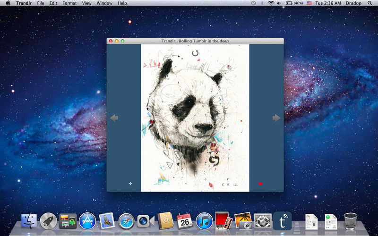Open System Preferences gear in Dock

pyautogui.click(x=263, y=221)
